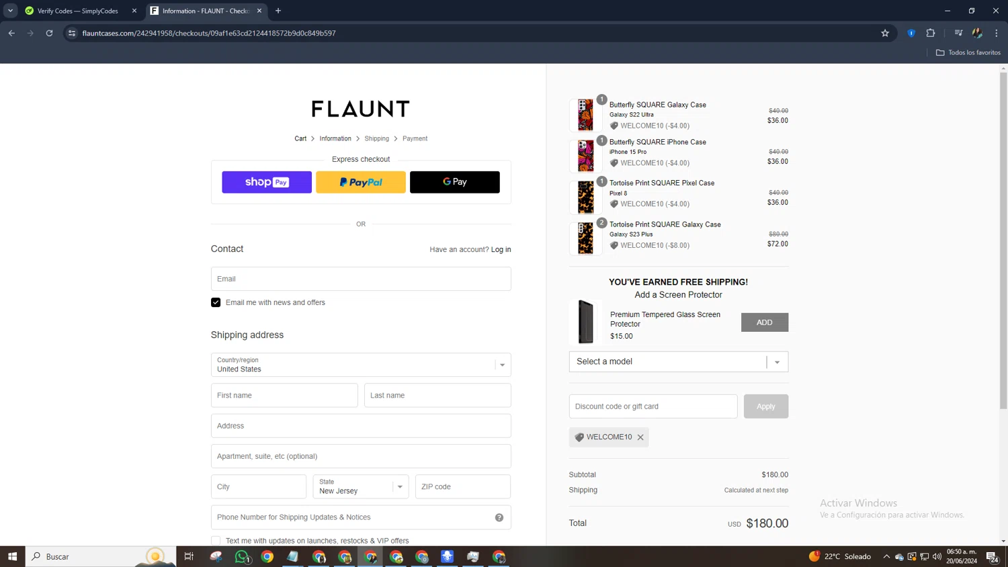Open the State dropdown showing New Jersey
1008x567 pixels.
click(x=361, y=486)
